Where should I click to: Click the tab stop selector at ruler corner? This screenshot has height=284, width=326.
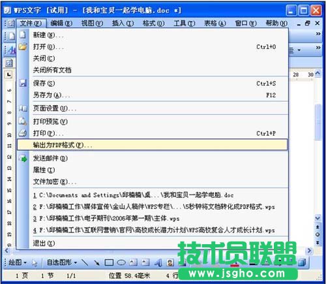point(9,74)
